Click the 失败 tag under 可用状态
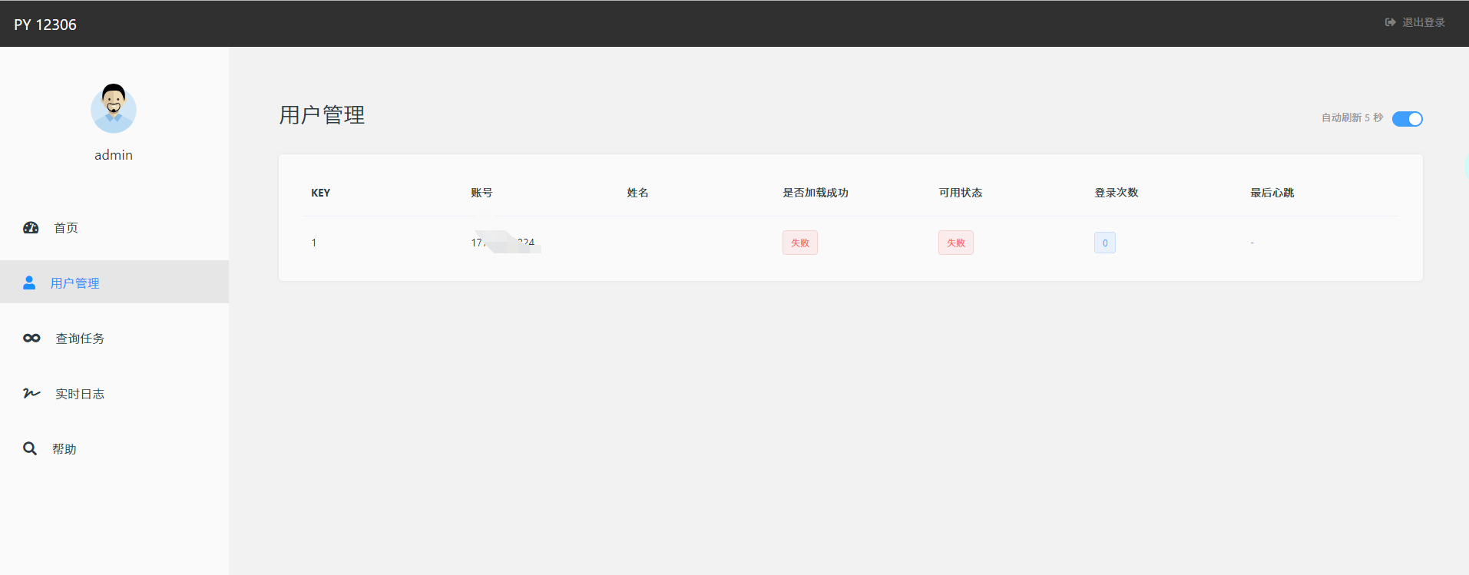 [x=956, y=243]
